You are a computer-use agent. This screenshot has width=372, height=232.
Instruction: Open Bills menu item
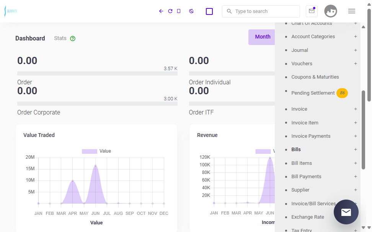click(x=296, y=150)
